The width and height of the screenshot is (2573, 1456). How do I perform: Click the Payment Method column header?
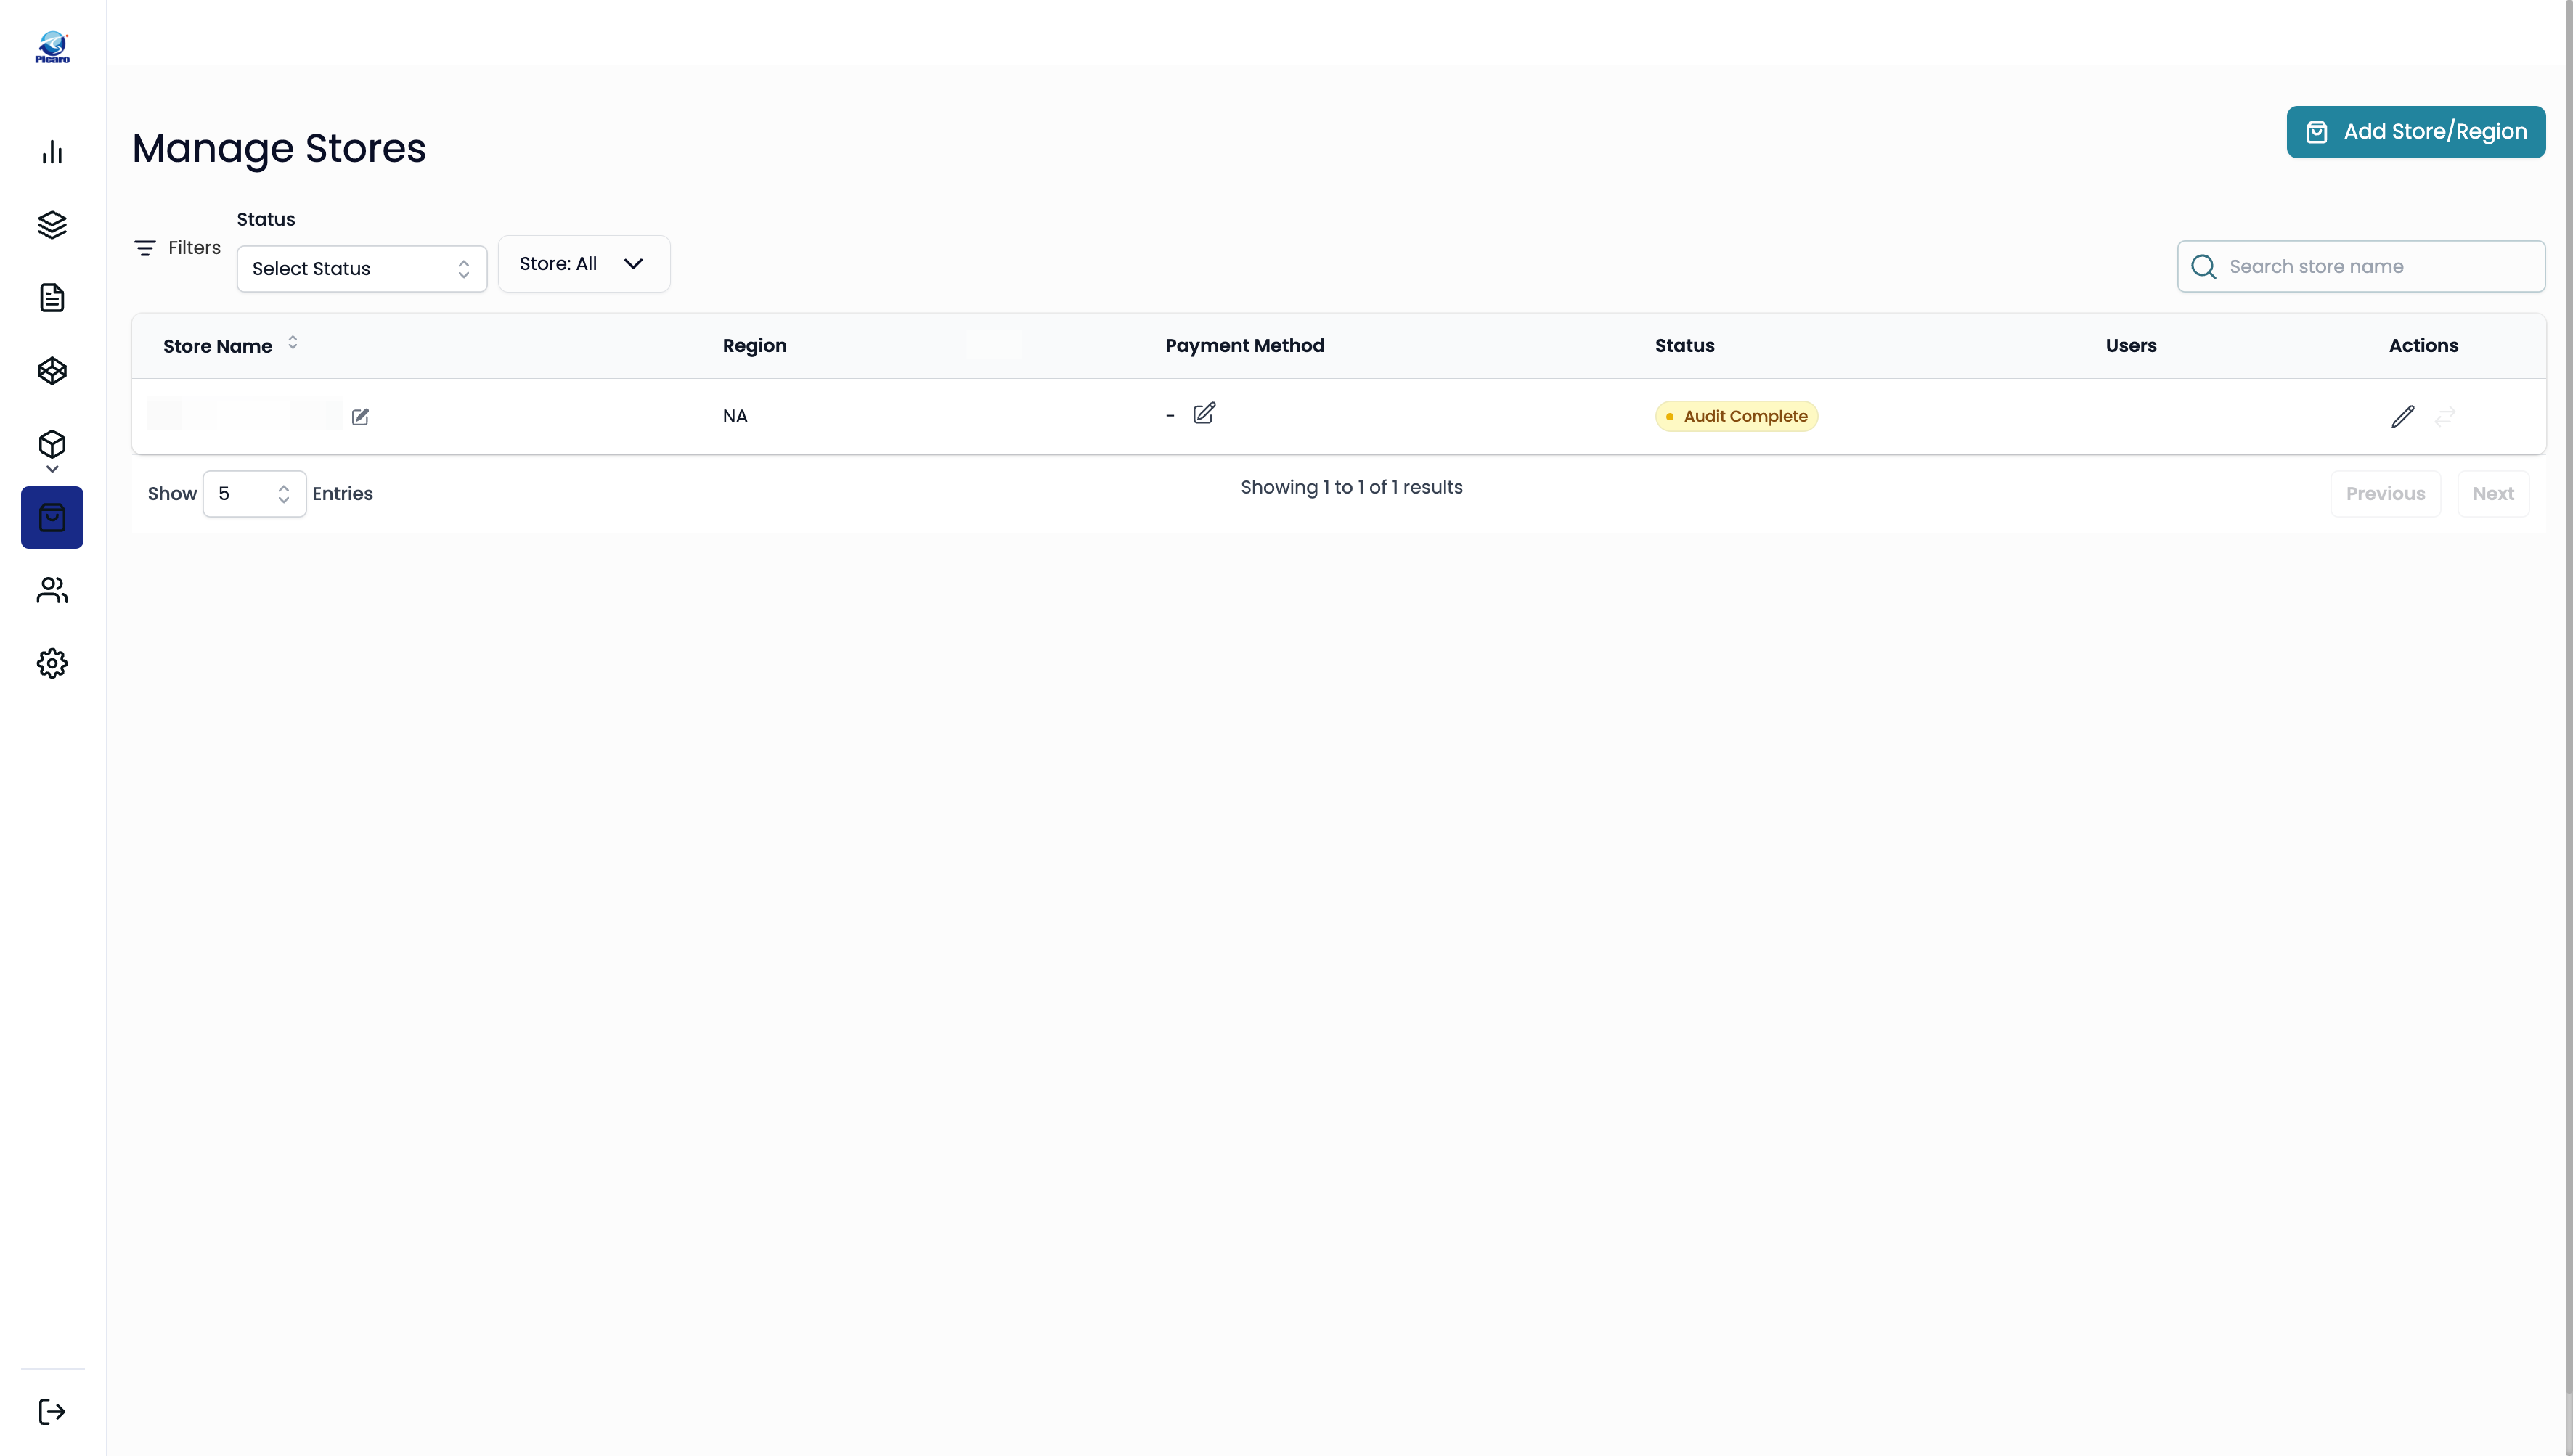click(x=1245, y=345)
